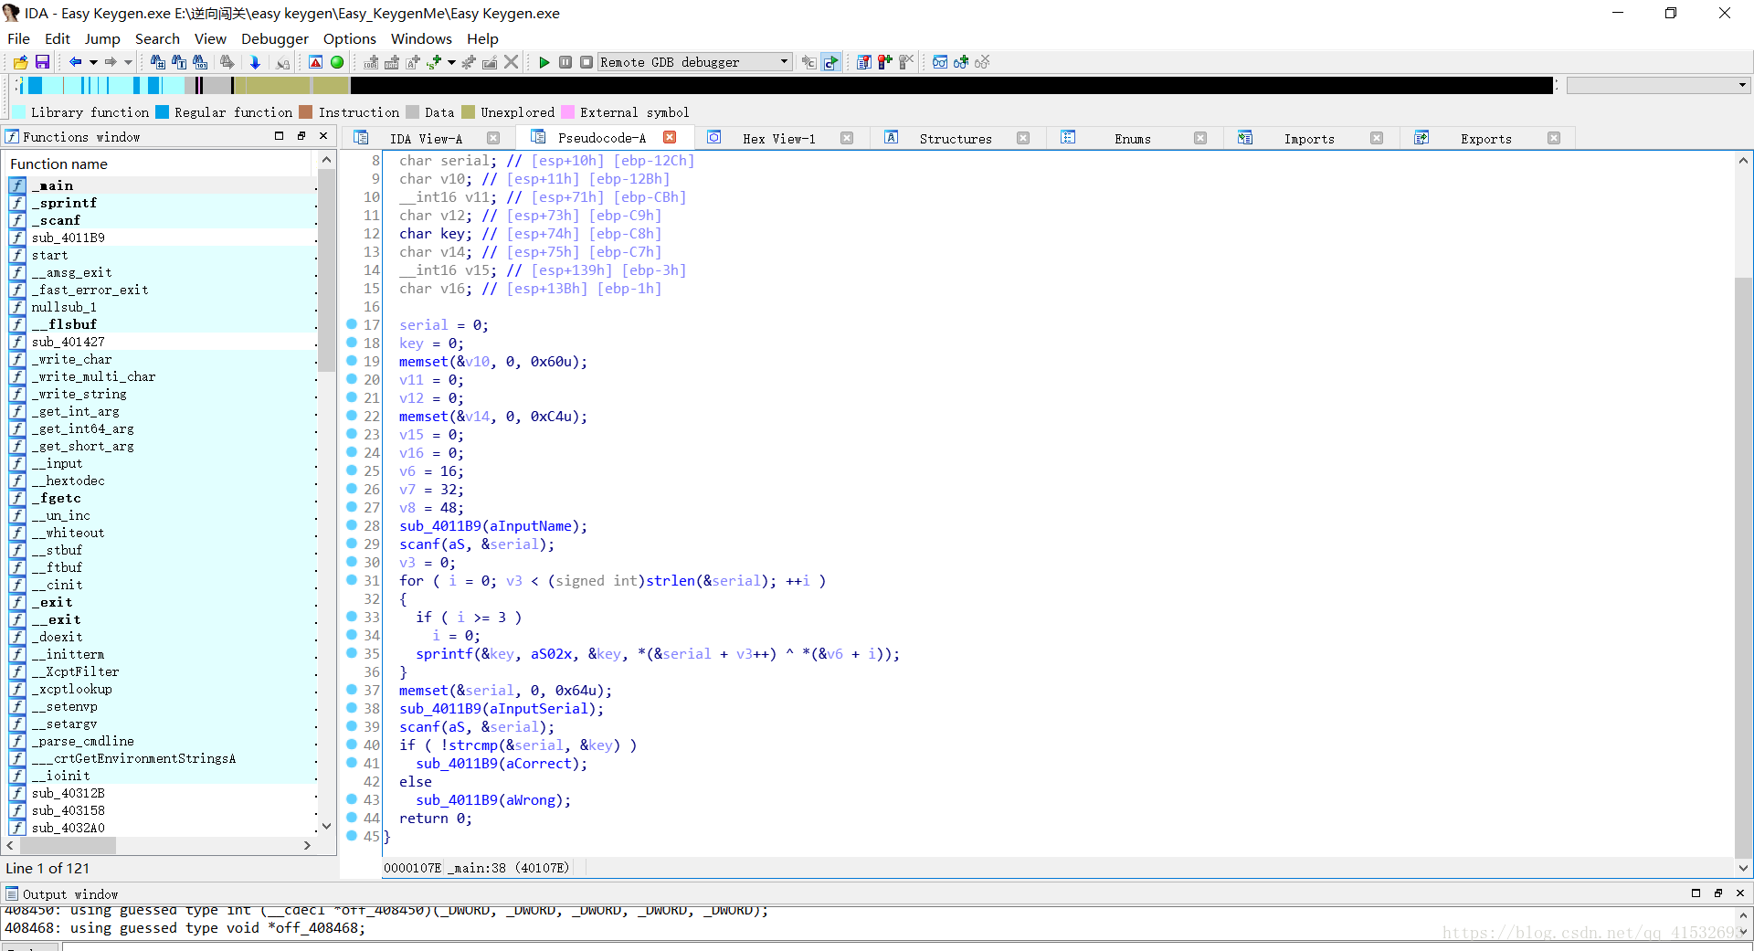
Task: Click the glasses watch-view toolbar icon
Action: 940,62
